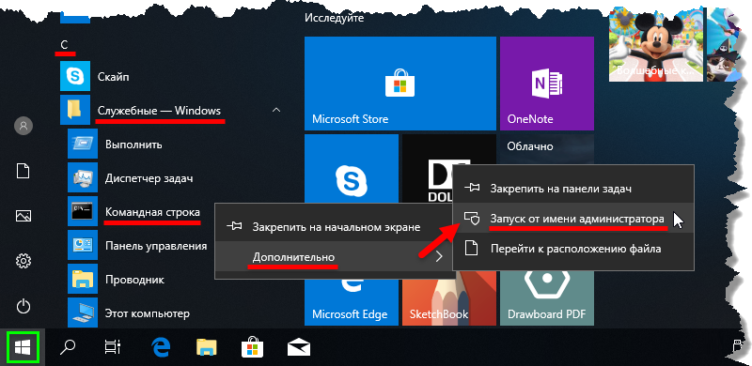Choose Перейти к расположению файла
The image size is (752, 366).
(x=573, y=249)
